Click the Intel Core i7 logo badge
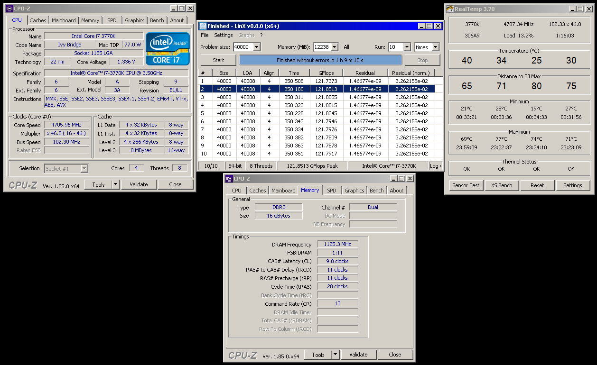This screenshot has width=597, height=365. point(168,49)
